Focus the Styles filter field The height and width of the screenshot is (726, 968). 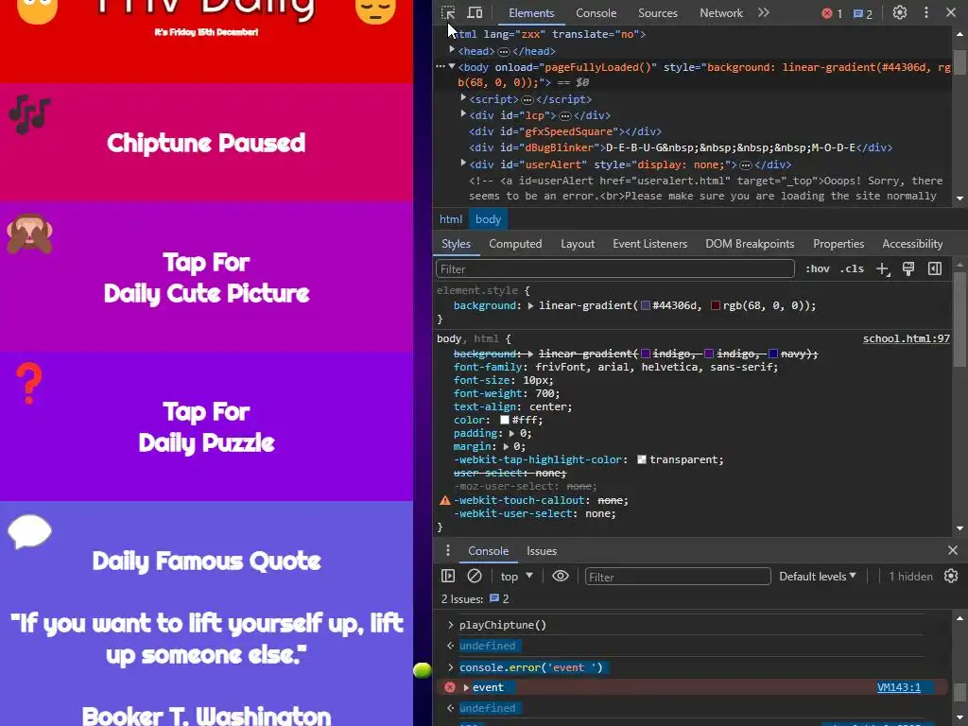[x=614, y=269]
